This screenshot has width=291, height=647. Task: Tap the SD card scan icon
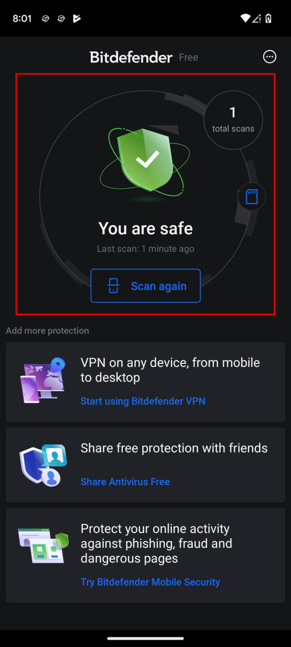251,197
